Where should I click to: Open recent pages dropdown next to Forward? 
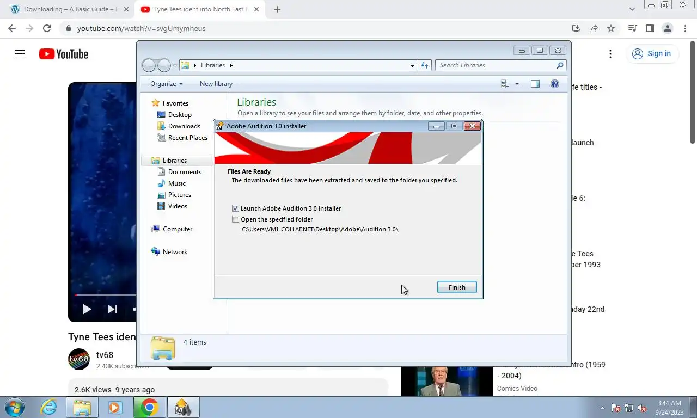tap(175, 65)
